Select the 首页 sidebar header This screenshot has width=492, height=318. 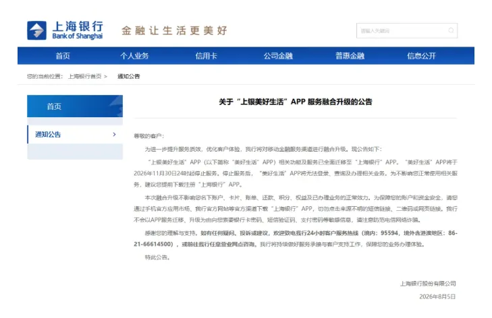pos(75,106)
